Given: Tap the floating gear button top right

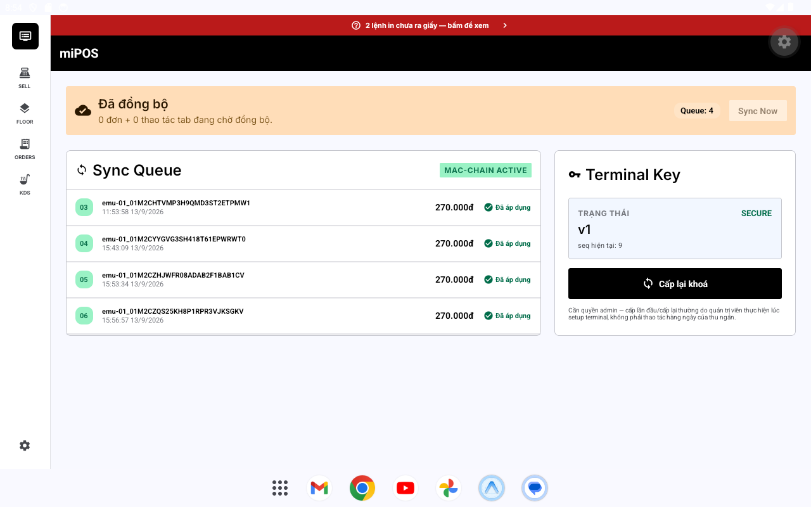Looking at the screenshot, I should [x=784, y=42].
